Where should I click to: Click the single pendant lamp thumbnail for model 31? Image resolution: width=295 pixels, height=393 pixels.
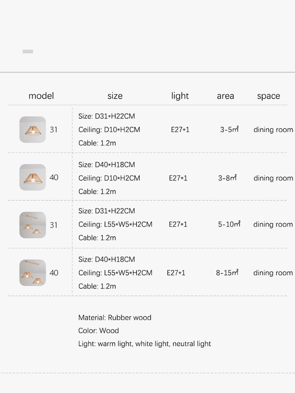33,129
